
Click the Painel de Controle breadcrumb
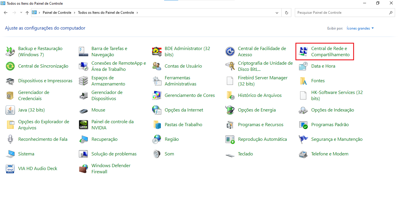pyautogui.click(x=57, y=13)
